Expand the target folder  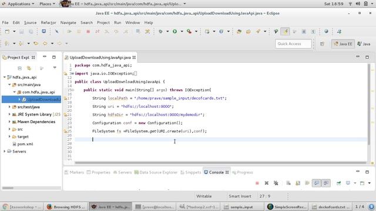(9, 137)
